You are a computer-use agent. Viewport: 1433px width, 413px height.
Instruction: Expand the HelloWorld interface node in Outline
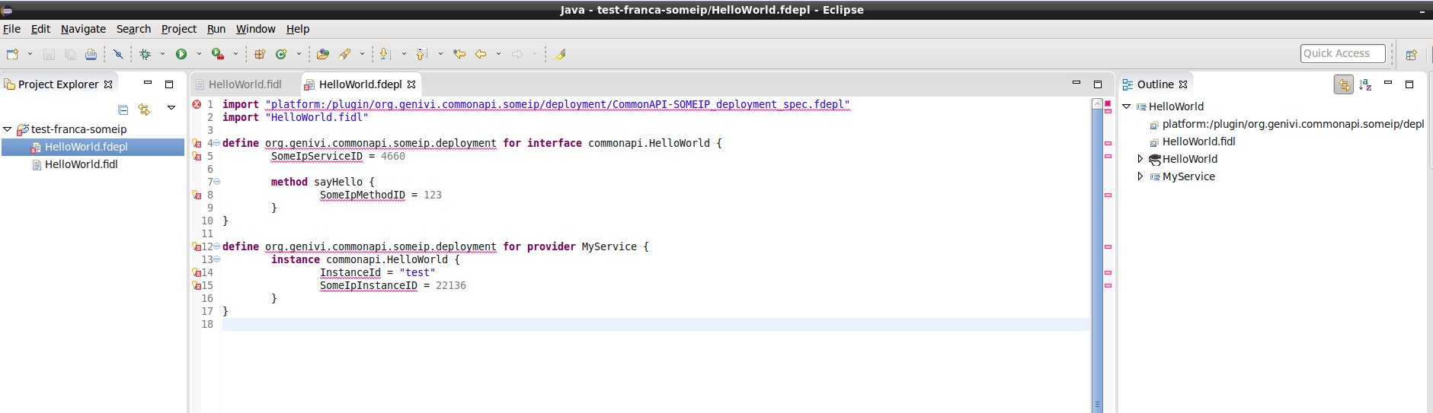[x=1140, y=159]
